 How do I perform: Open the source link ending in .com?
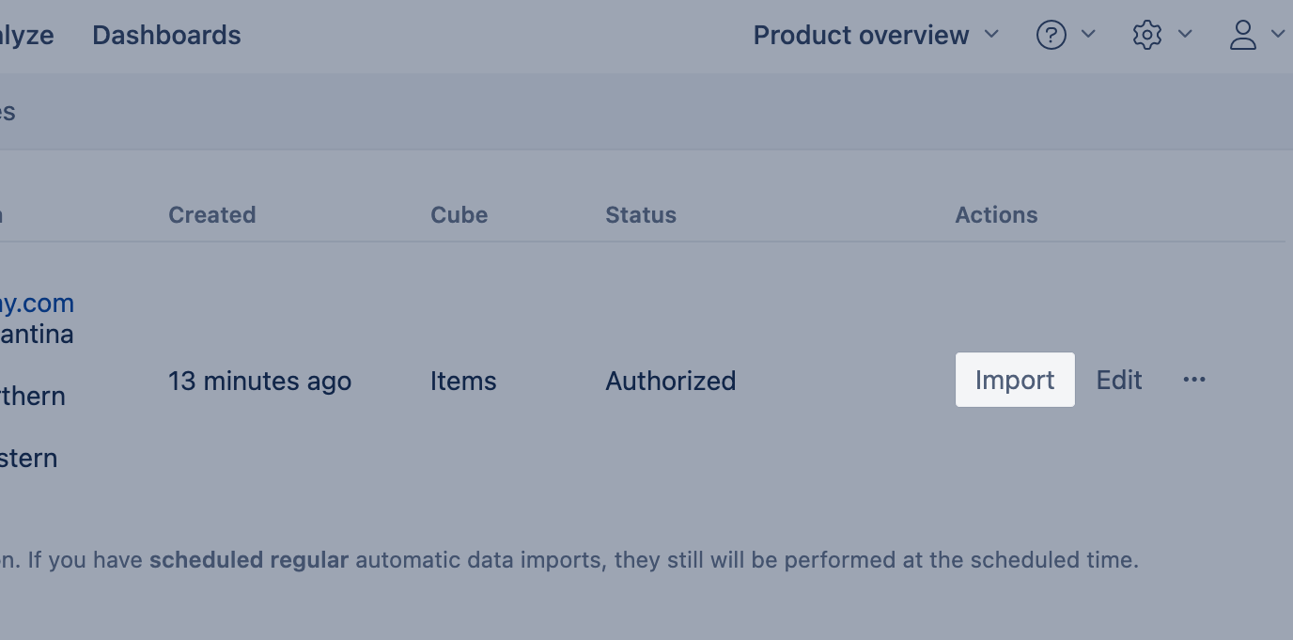[37, 304]
